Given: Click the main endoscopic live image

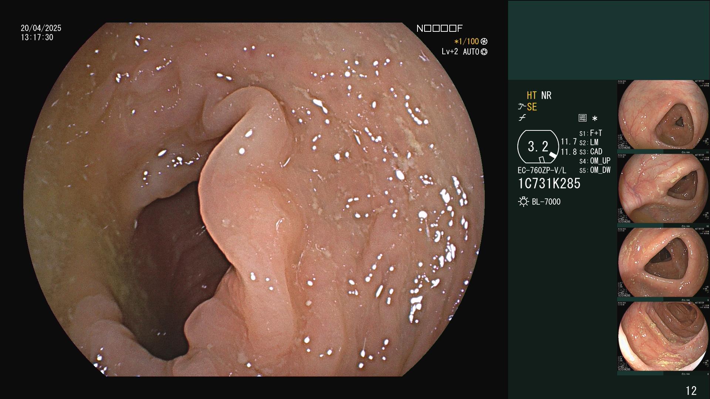Looking at the screenshot, I should pyautogui.click(x=254, y=199).
